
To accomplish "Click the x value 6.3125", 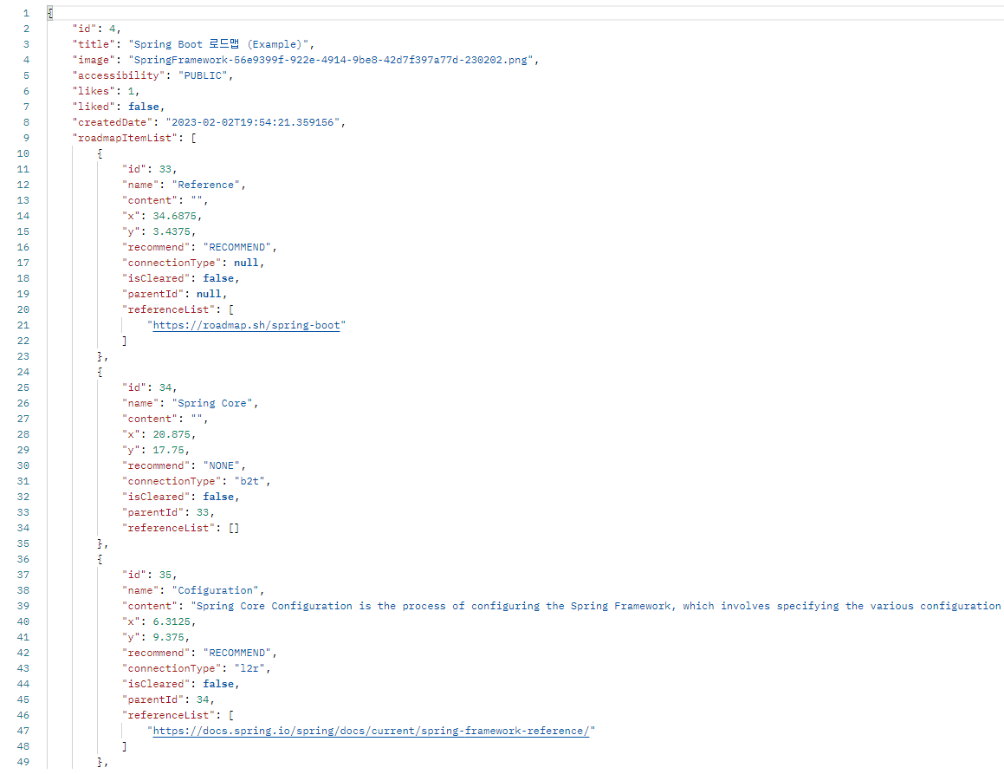I will (x=171, y=621).
